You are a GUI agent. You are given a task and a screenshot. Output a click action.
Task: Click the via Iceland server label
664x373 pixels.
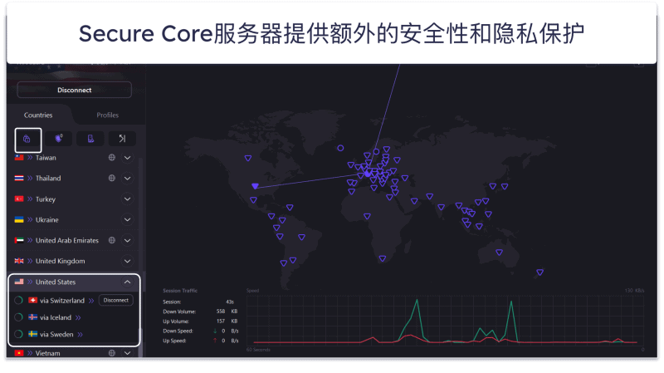(x=56, y=317)
